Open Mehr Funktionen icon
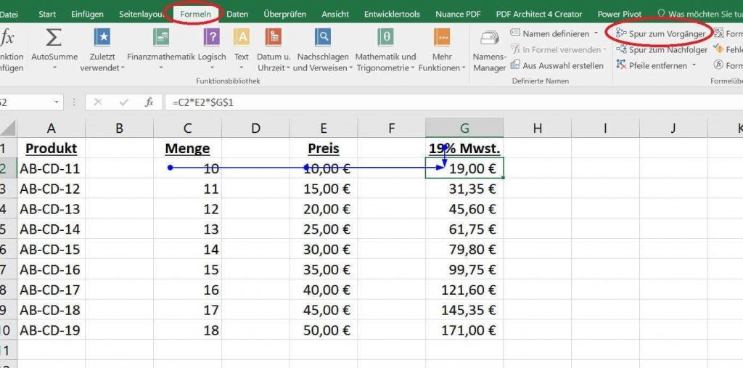 coord(442,37)
